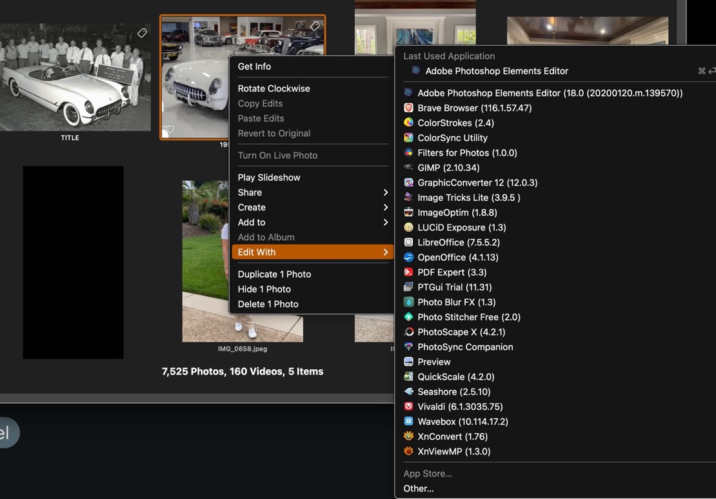Click the ColorStrokes app icon

[x=408, y=123]
